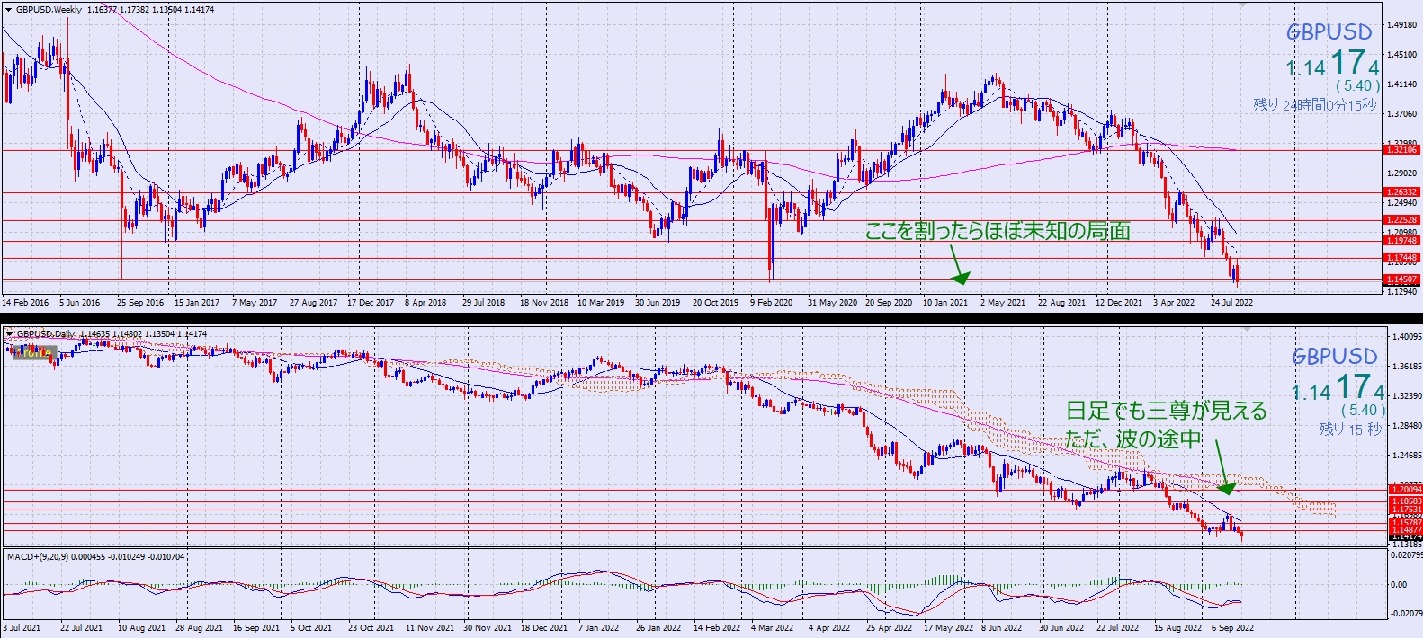Click the 1.40095 value on Daily price scale

pos(1407,337)
